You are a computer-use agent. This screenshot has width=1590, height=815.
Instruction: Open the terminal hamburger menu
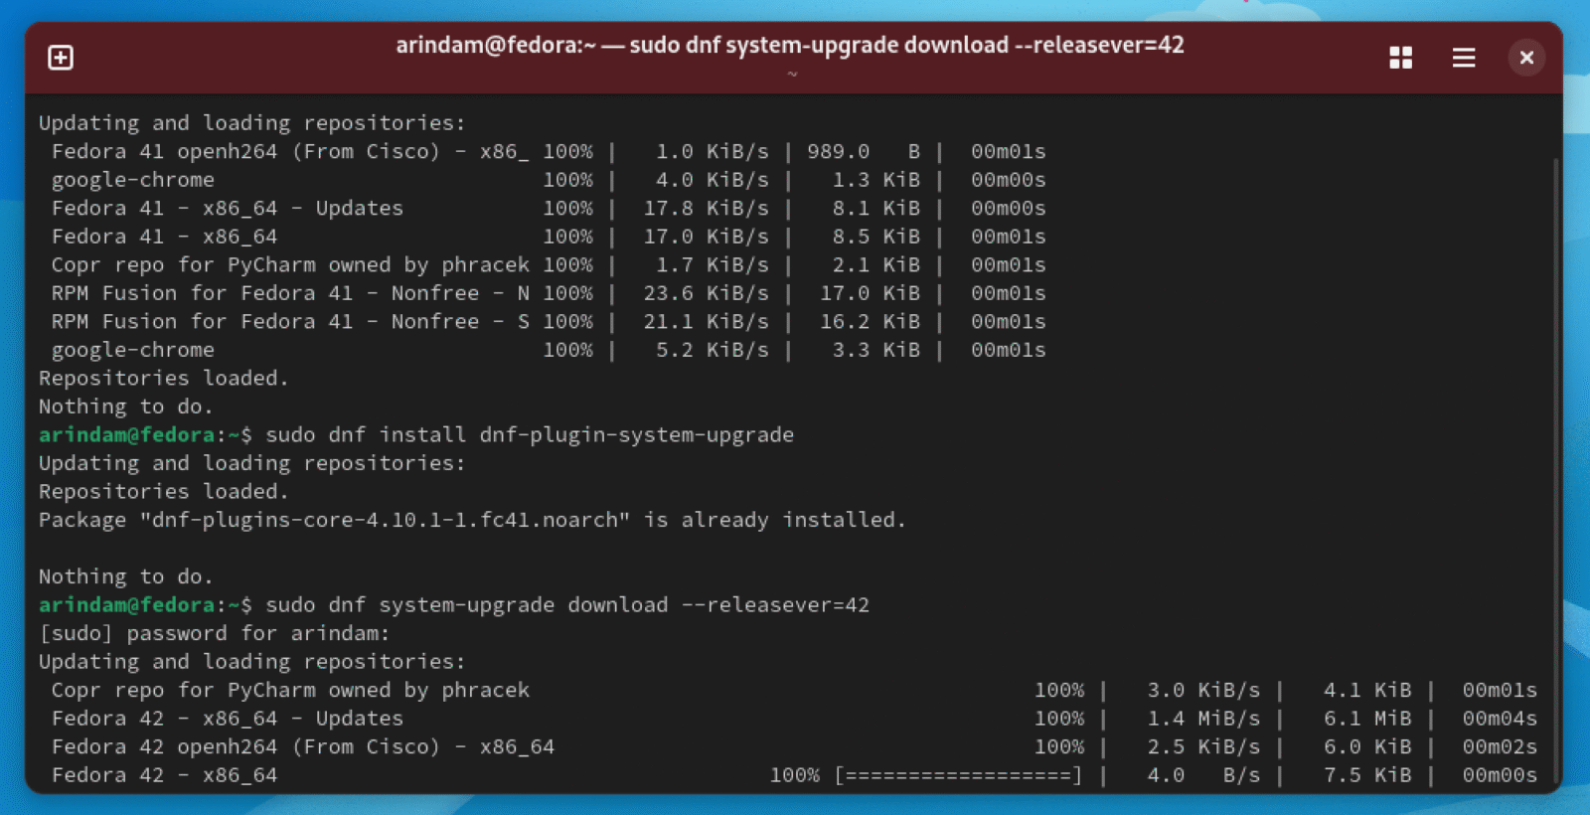[x=1463, y=58]
